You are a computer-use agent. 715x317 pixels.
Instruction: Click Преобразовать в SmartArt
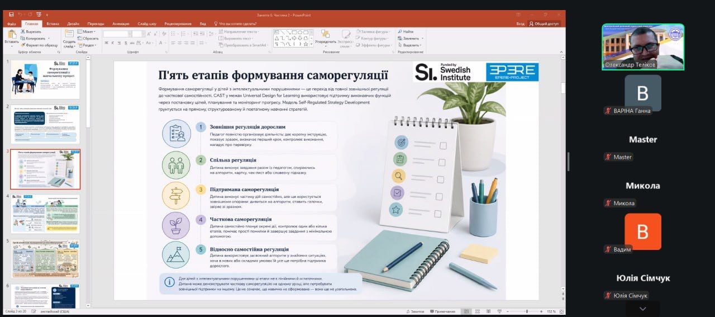(x=245, y=45)
